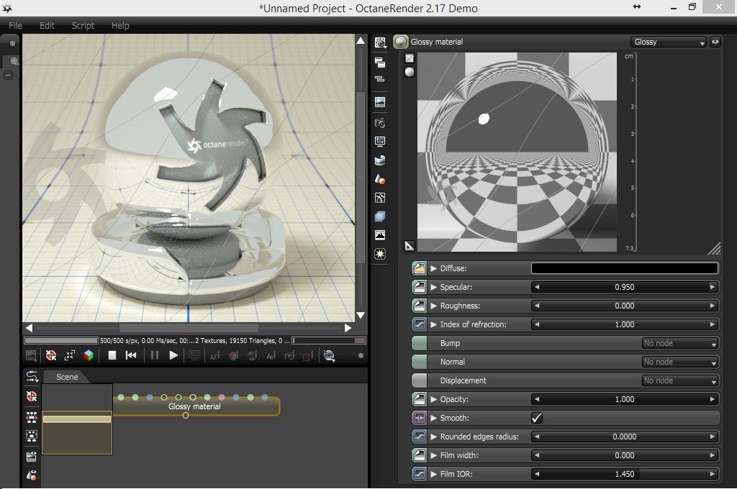This screenshot has height=489, width=737.
Task: Click the magnifier icon in left strip
Action: tap(14, 61)
